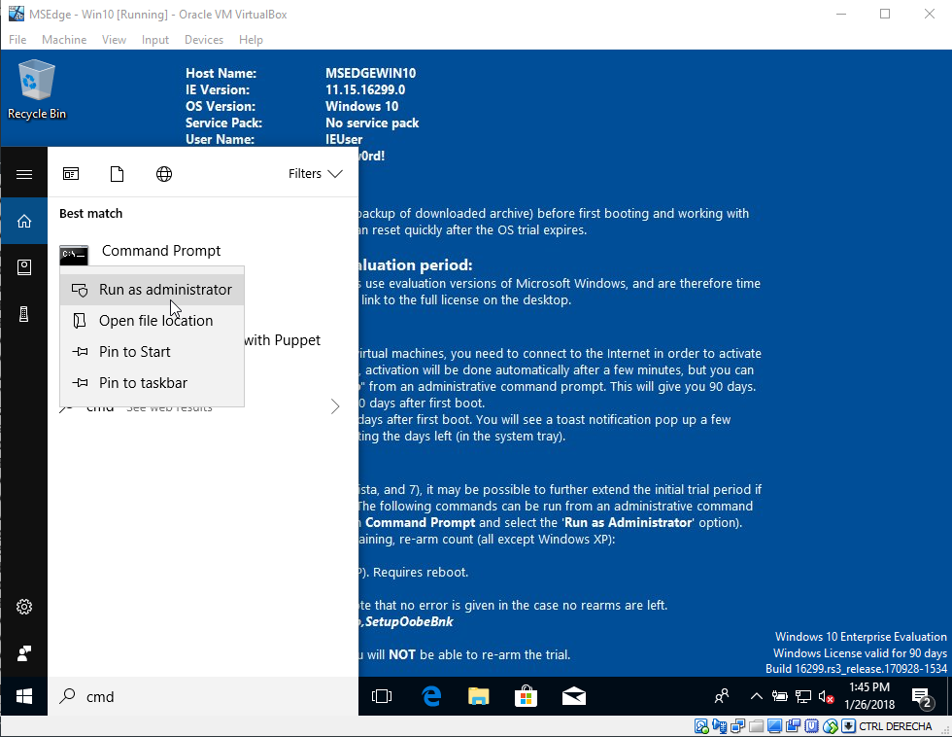This screenshot has height=737, width=952.
Task: Select Run as administrator
Action: tap(152, 289)
